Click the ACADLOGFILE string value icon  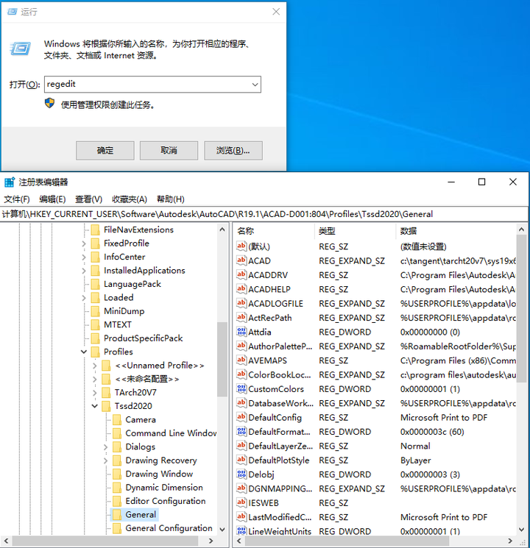(x=241, y=303)
